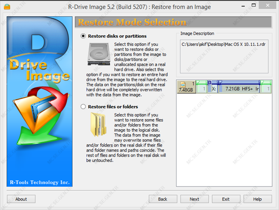Click the 'R-Tools Technology Inc.' text
Viewport: 279px width, 210px height.
click(40, 182)
